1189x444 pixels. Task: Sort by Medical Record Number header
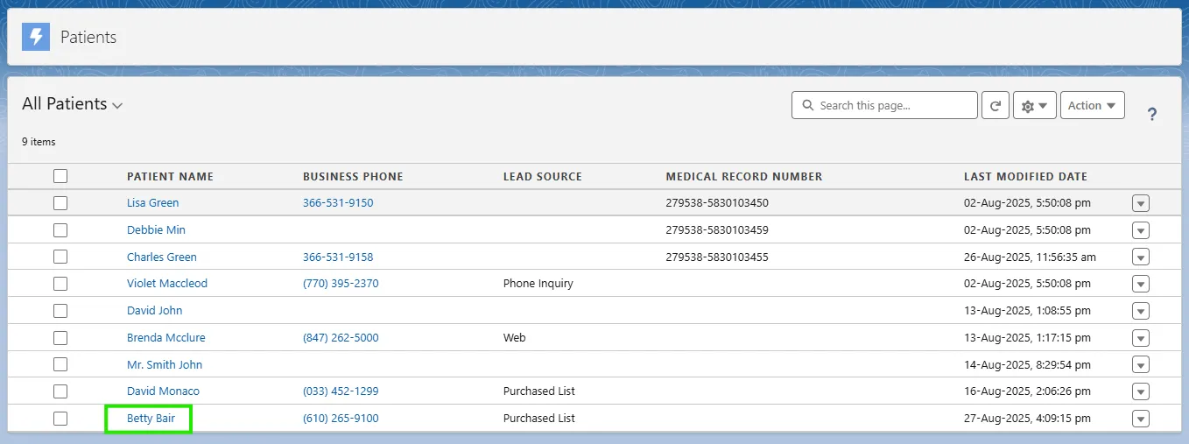click(743, 176)
